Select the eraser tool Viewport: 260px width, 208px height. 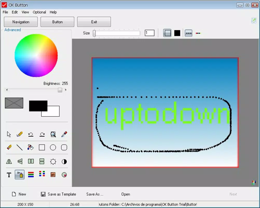9,147
